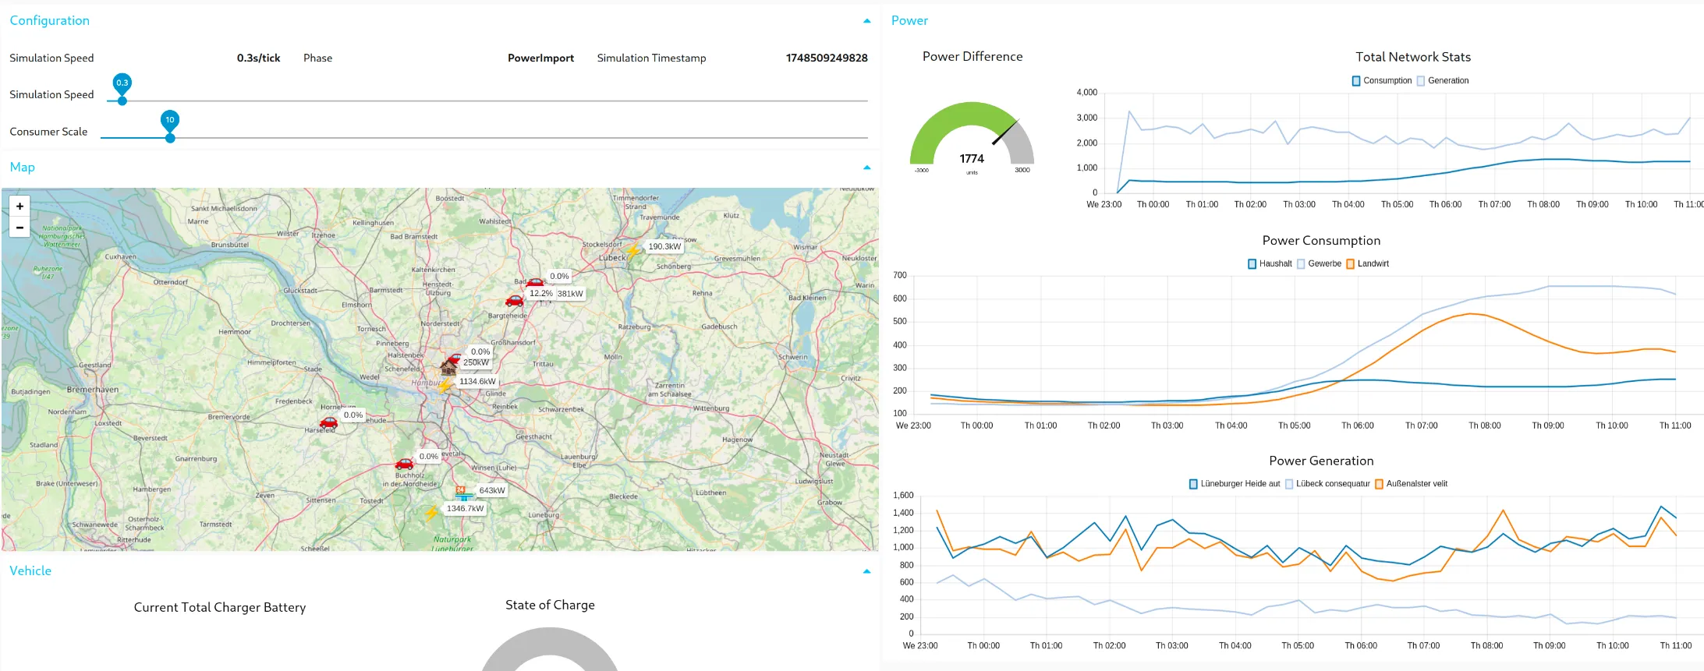Click the 1134.6kW map label
The width and height of the screenshot is (1704, 671).
477,382
